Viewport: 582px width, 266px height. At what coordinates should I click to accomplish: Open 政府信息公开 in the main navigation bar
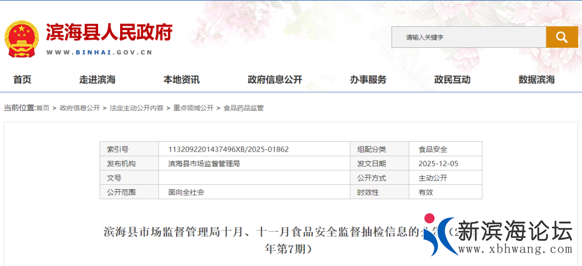point(275,80)
